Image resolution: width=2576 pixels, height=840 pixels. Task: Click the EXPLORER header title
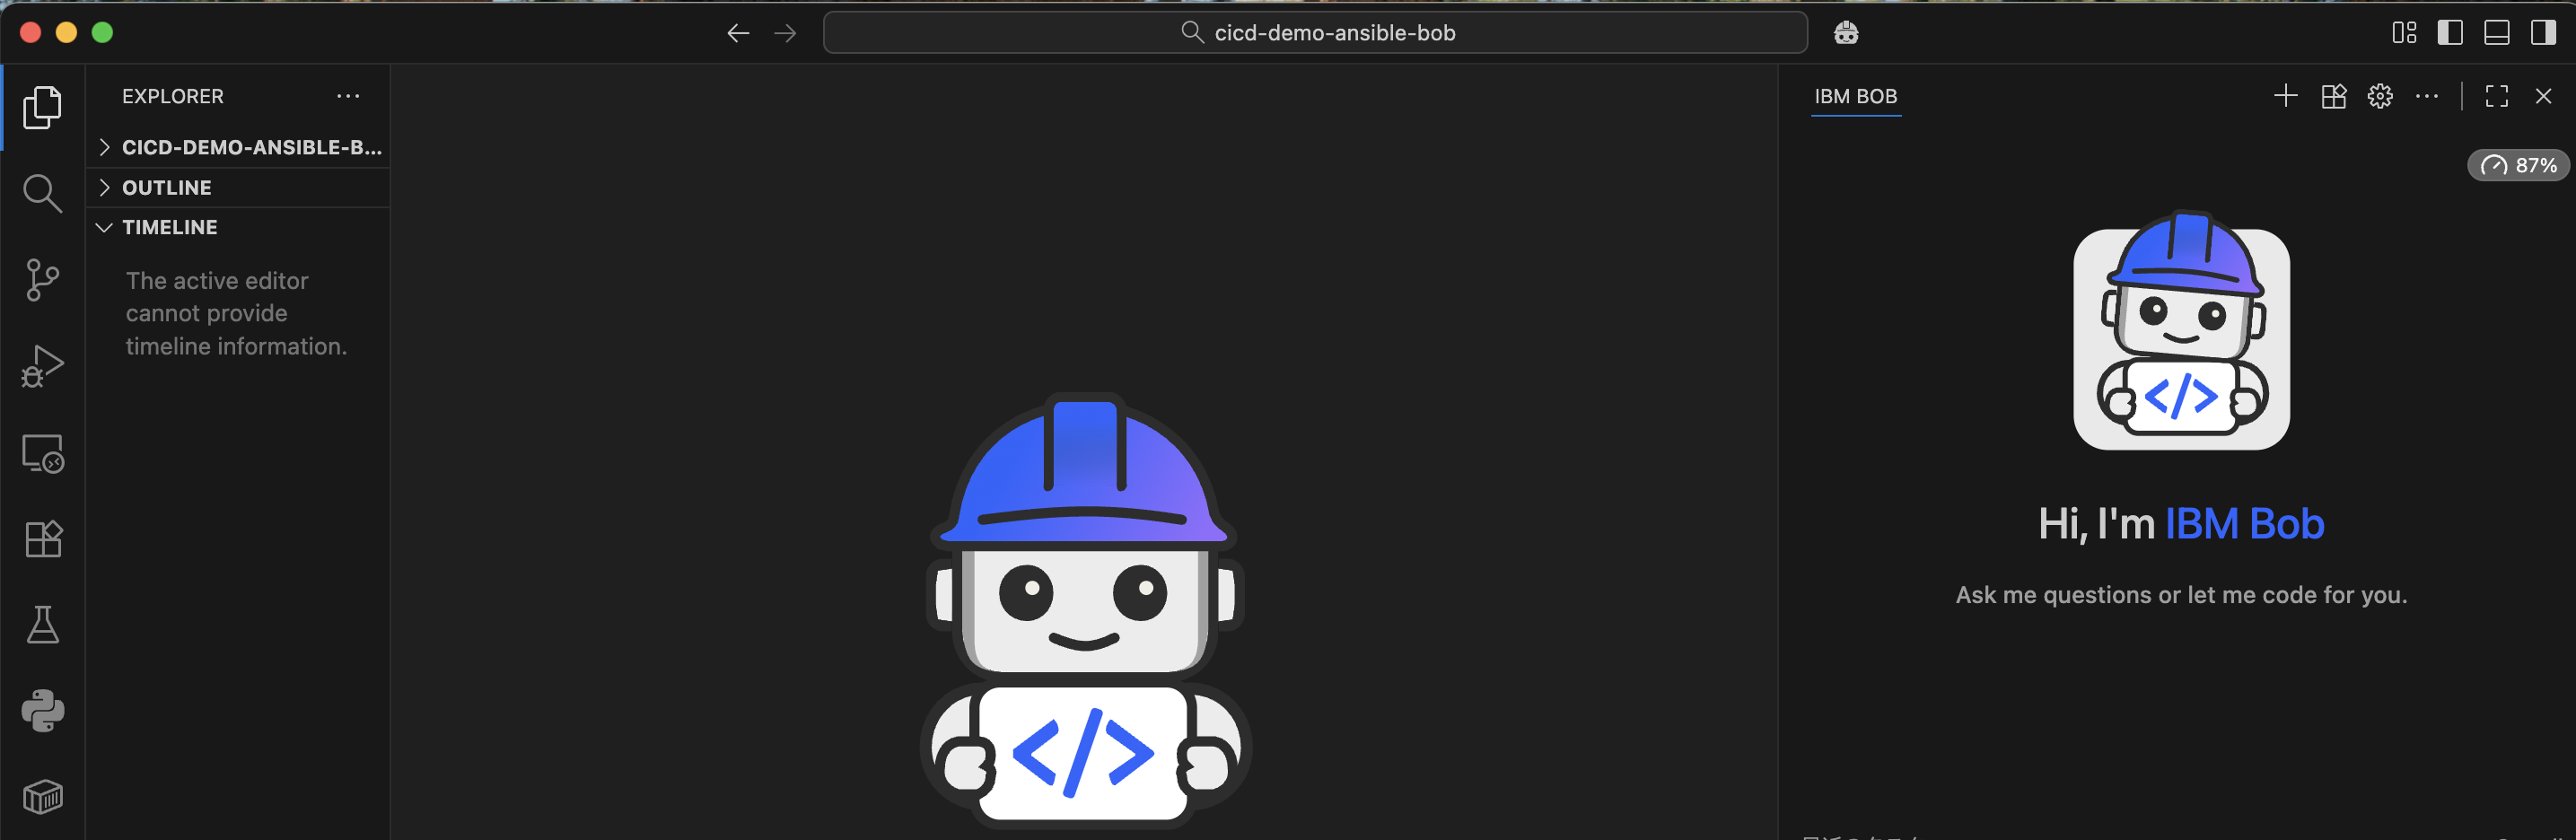pos(173,96)
